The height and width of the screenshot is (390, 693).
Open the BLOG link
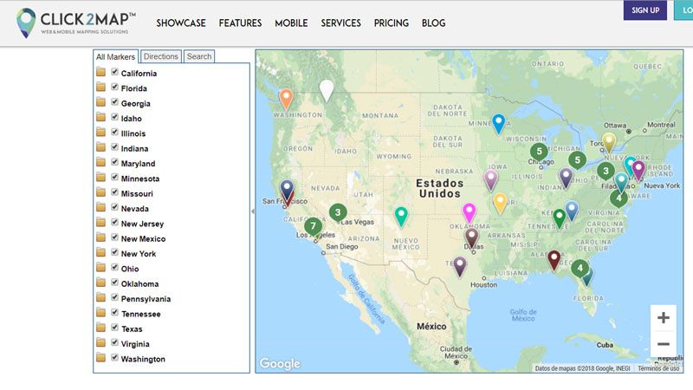[x=433, y=23]
